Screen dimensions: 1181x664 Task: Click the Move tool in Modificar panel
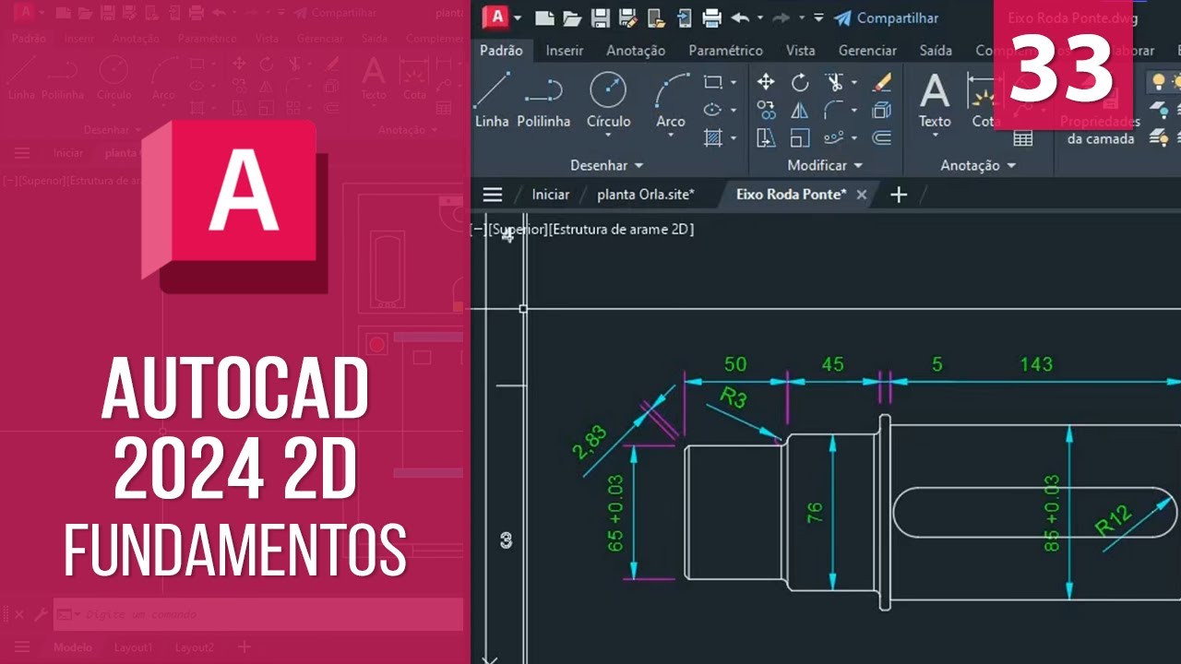point(766,83)
